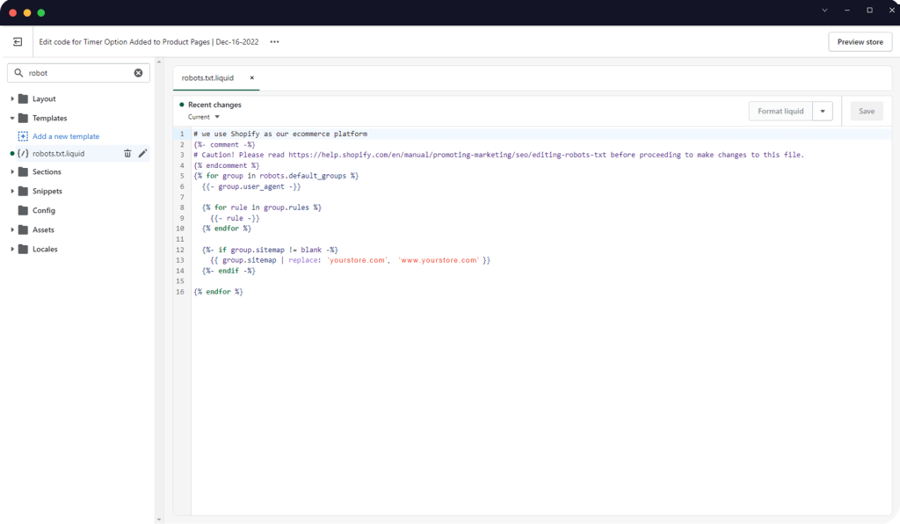Click the pencil rename icon for robots.txt.liquid
The image size is (900, 524).
click(143, 153)
